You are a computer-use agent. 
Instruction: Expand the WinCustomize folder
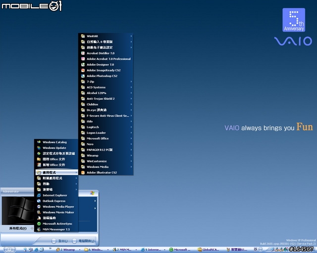pyautogui.click(x=106, y=161)
